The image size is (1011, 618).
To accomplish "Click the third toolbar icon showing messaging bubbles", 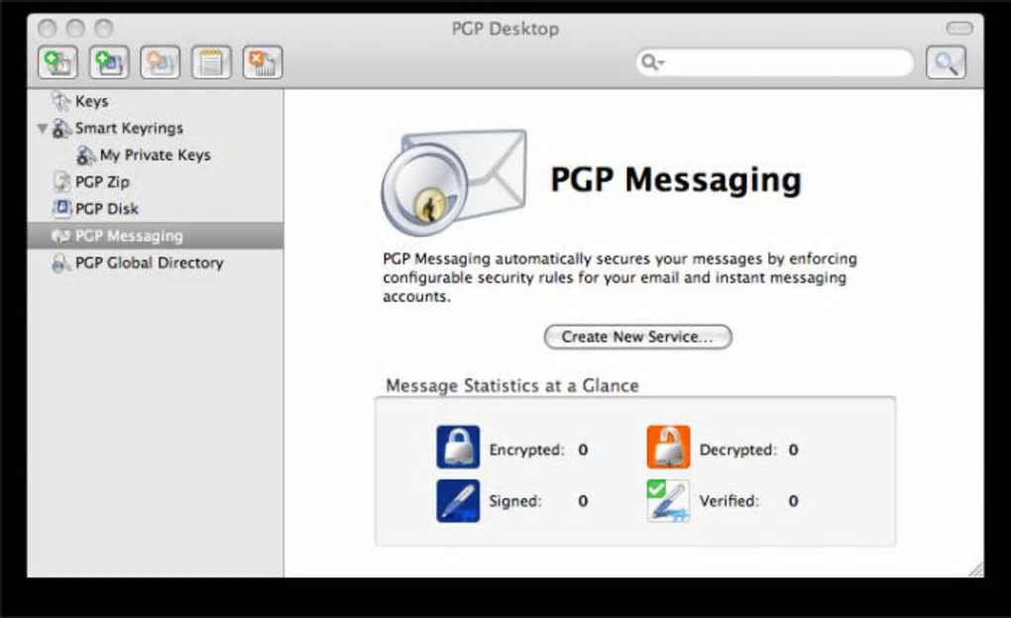I will pos(160,62).
